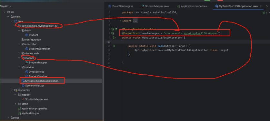Image resolution: width=270 pixels, height=121 pixels.
Task: Collapse the main folder
Action: [8, 17]
